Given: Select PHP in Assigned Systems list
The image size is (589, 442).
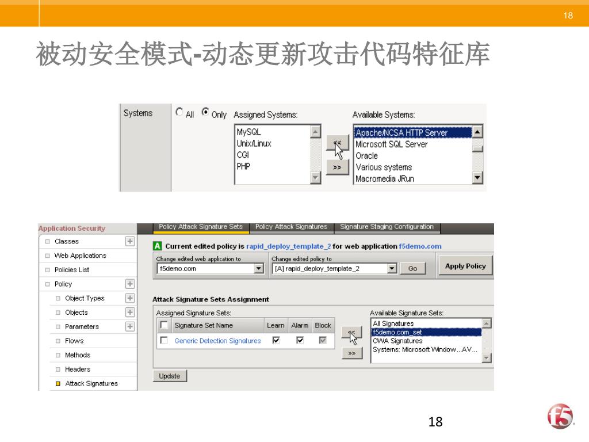Looking at the screenshot, I should [x=243, y=166].
